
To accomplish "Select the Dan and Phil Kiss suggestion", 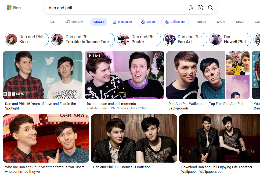I will pyautogui.click(x=27, y=39).
